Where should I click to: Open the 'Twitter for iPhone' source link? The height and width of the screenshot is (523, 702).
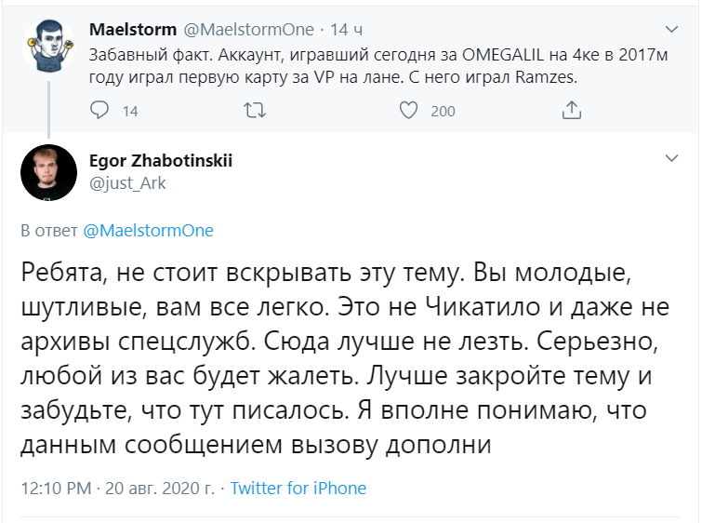298,488
